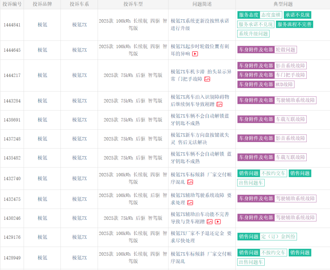Open video icon in wheel hub noise complaint
This screenshot has width=330, height=270.
[195, 54]
